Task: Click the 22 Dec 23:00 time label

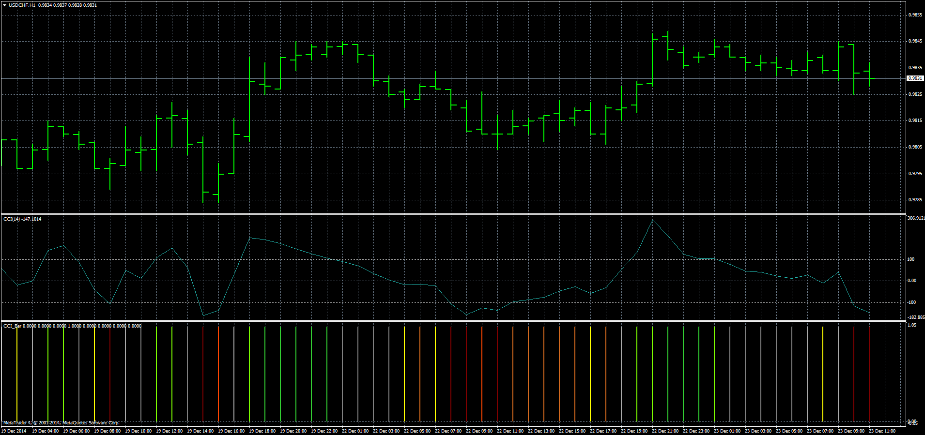Action: pos(696,431)
